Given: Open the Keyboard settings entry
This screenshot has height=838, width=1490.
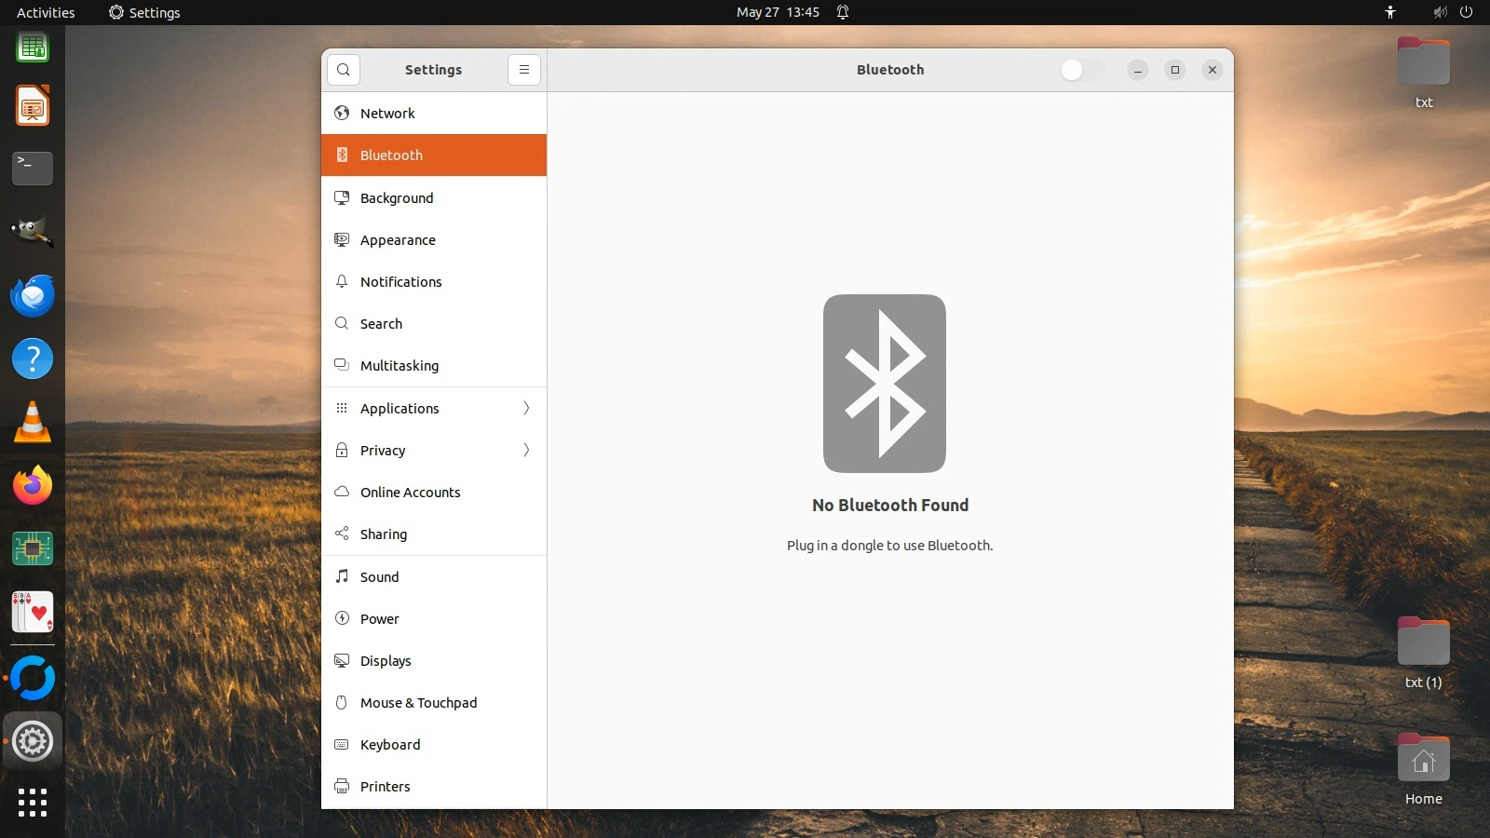Looking at the screenshot, I should pyautogui.click(x=390, y=745).
